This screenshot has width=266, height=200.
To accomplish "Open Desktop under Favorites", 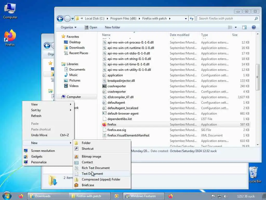I will [75, 42].
